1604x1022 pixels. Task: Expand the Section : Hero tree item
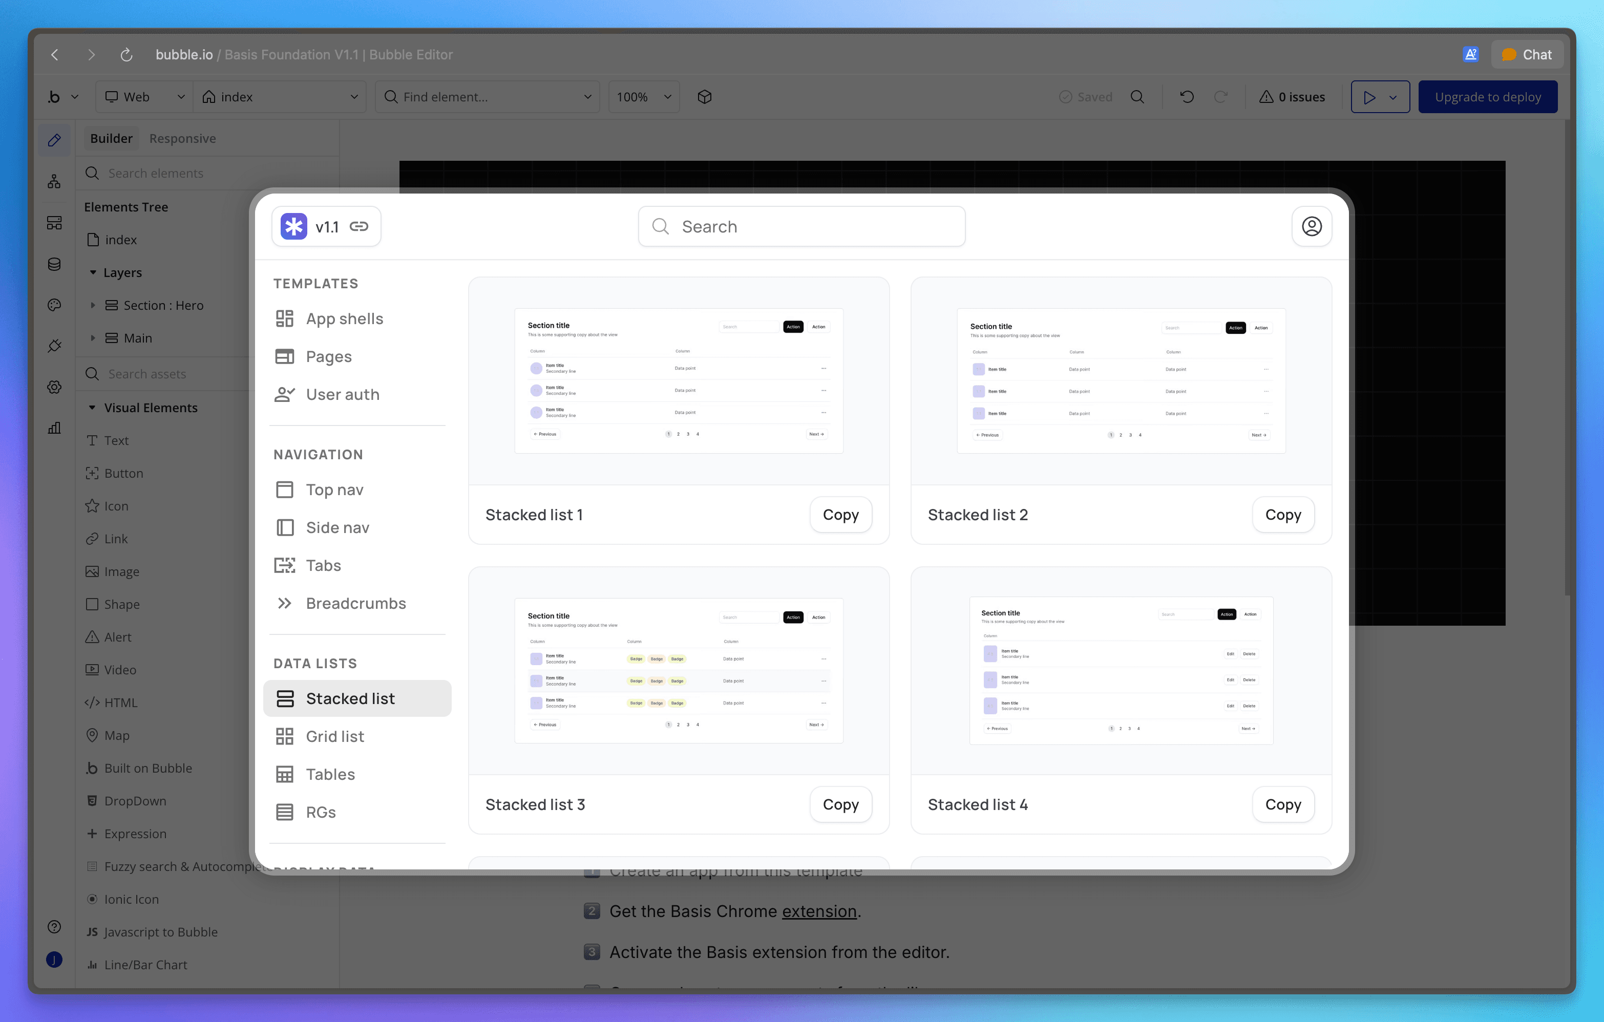pos(93,305)
